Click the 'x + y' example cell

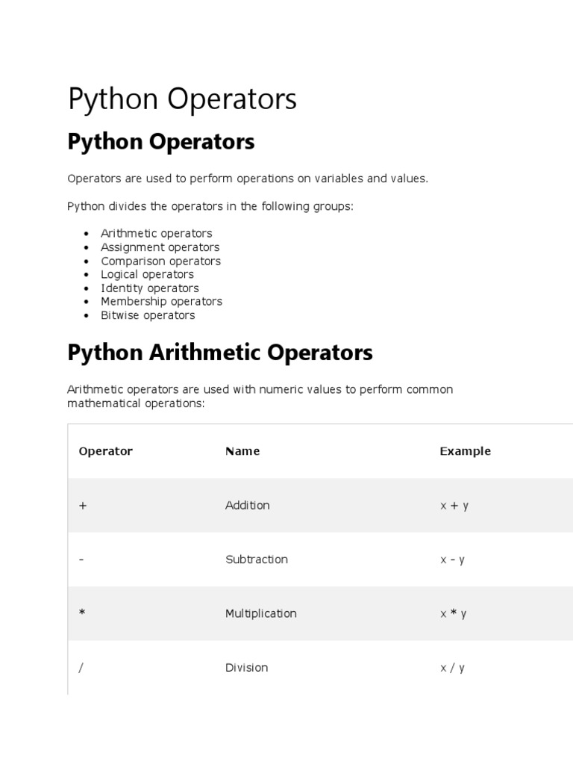tap(454, 505)
